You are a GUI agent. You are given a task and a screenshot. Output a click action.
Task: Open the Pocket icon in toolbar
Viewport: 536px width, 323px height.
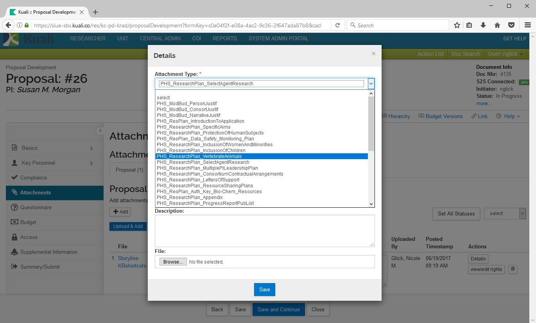(511, 25)
